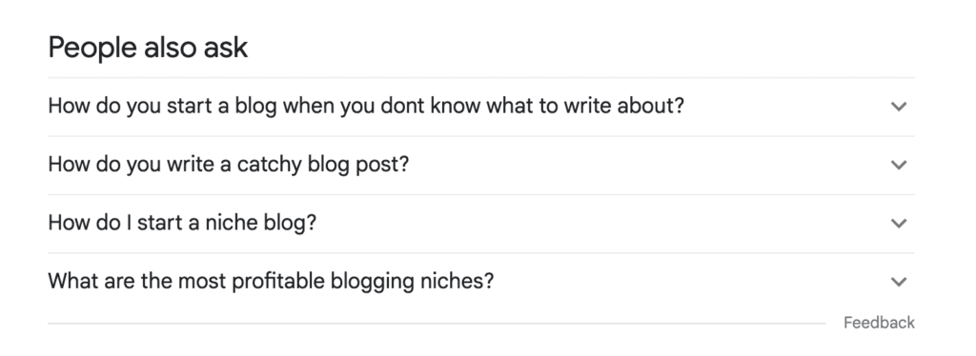The image size is (976, 356).
Task: Expand the question about not knowing what to write
Action: coord(481,107)
